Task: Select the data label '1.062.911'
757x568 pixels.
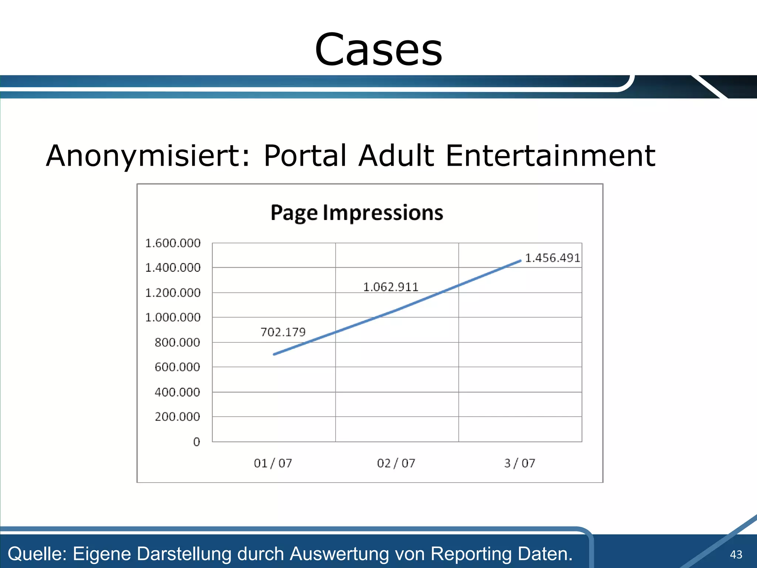Action: coord(391,287)
